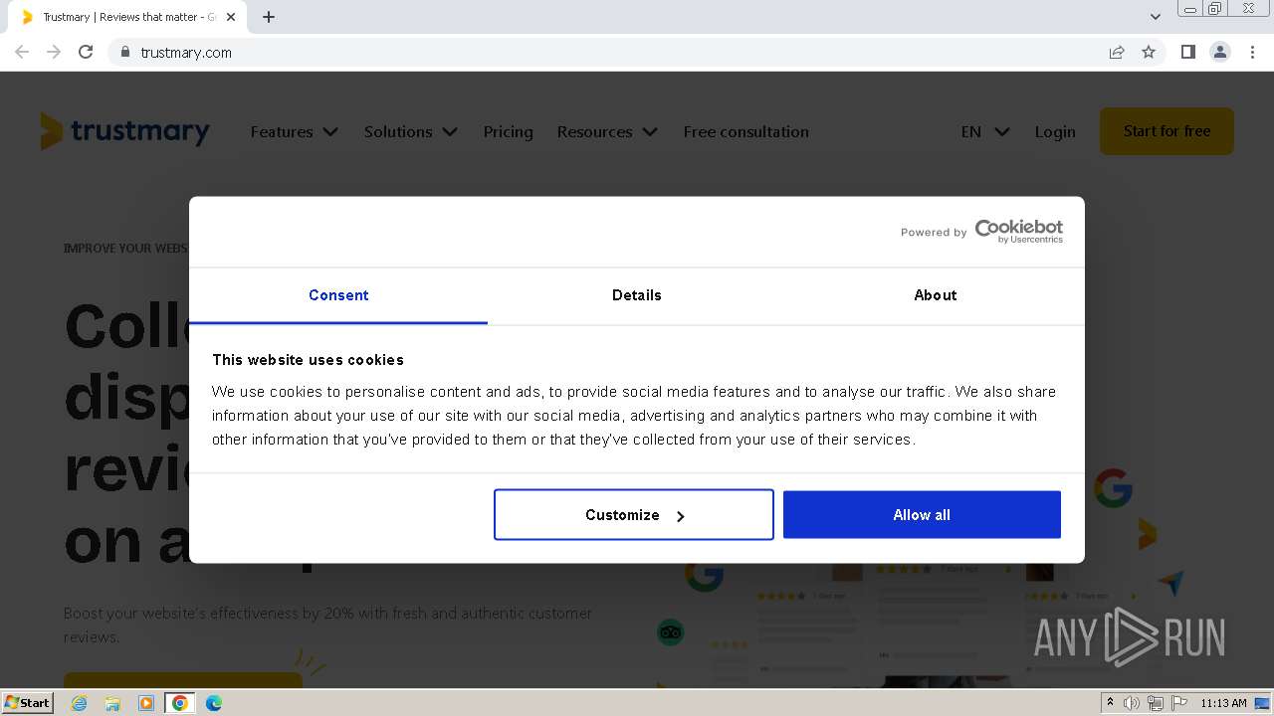Viewport: 1274px width, 716px height.
Task: Click the address bar URL trustmary.com
Action: pyautogui.click(x=186, y=53)
